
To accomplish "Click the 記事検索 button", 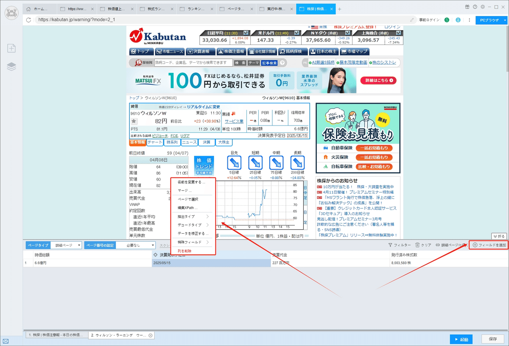I will pyautogui.click(x=269, y=63).
